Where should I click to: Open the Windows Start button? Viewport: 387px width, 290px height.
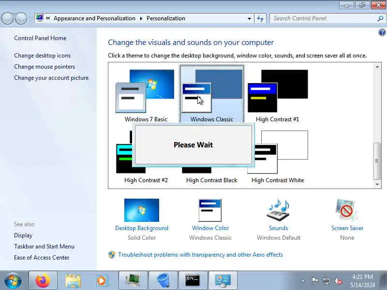coord(13,281)
